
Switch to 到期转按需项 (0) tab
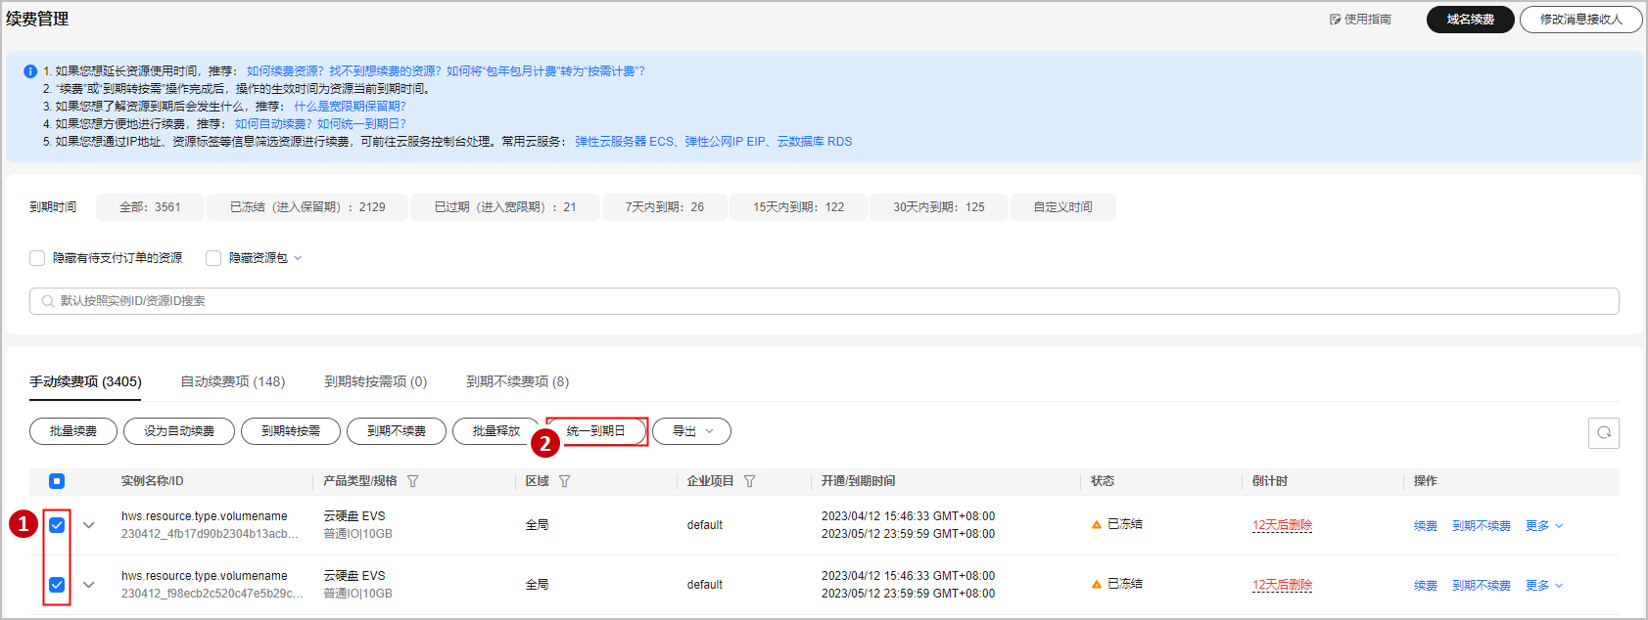[376, 381]
